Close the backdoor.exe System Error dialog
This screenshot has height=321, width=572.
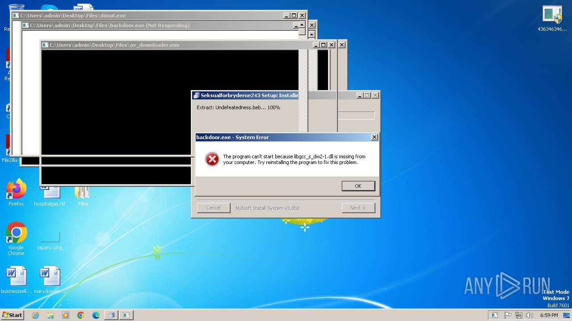point(374,137)
